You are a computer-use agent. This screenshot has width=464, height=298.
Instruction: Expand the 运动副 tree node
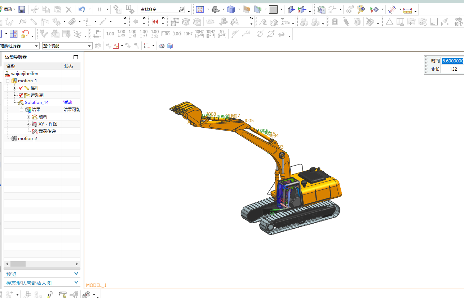[15, 95]
